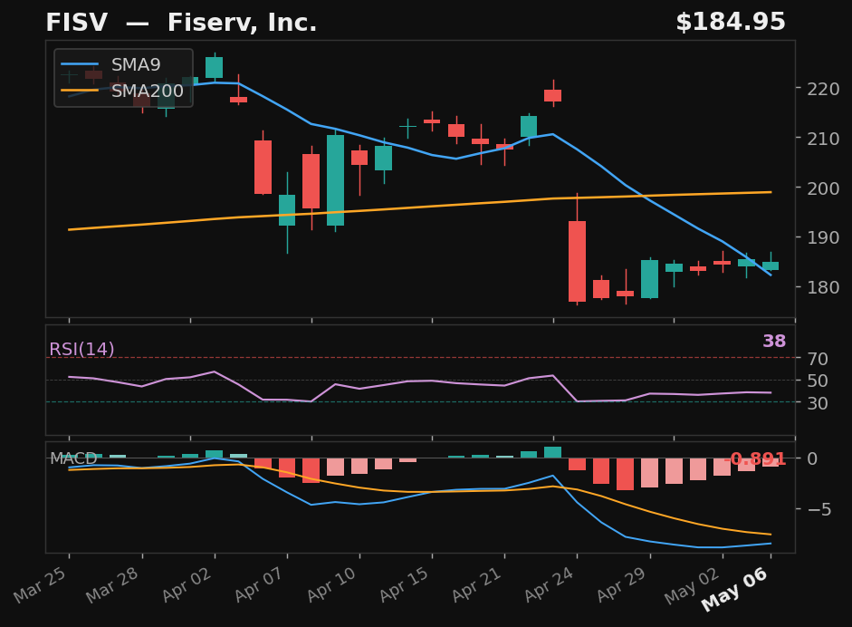The image size is (852, 627).
Task: Click the orange SMA200 legend line sample
Action: tap(80, 91)
